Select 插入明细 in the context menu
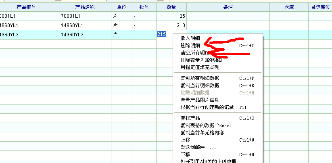The height and width of the screenshot is (163, 332). tap(190, 38)
